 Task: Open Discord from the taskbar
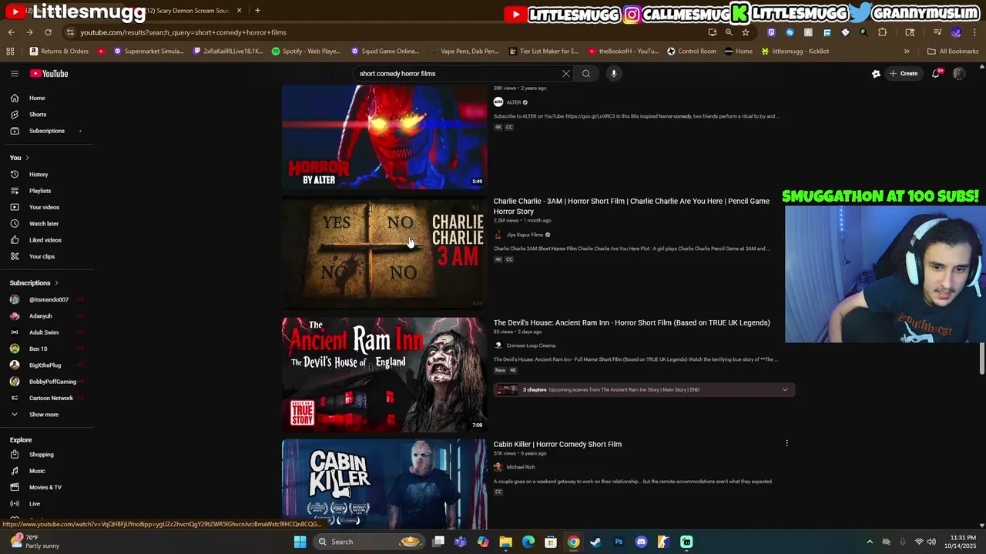pyautogui.click(x=641, y=542)
